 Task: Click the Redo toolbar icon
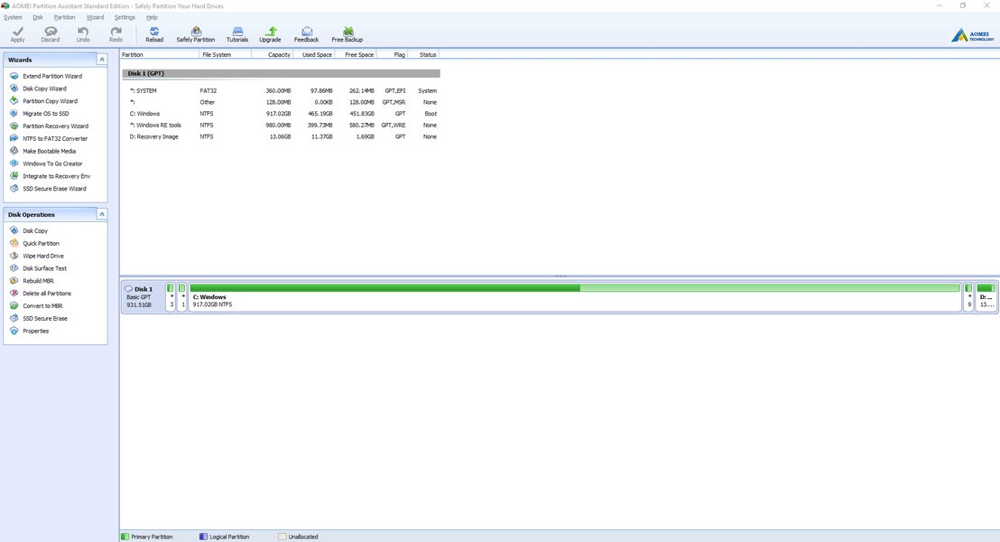click(x=116, y=34)
